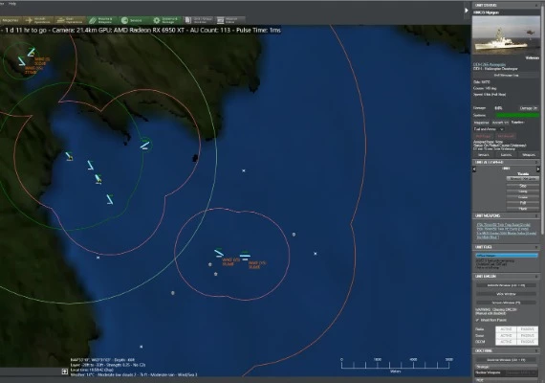The width and height of the screenshot is (545, 383).
Task: Open the Systems & Damage gear button
Action: click(166, 20)
